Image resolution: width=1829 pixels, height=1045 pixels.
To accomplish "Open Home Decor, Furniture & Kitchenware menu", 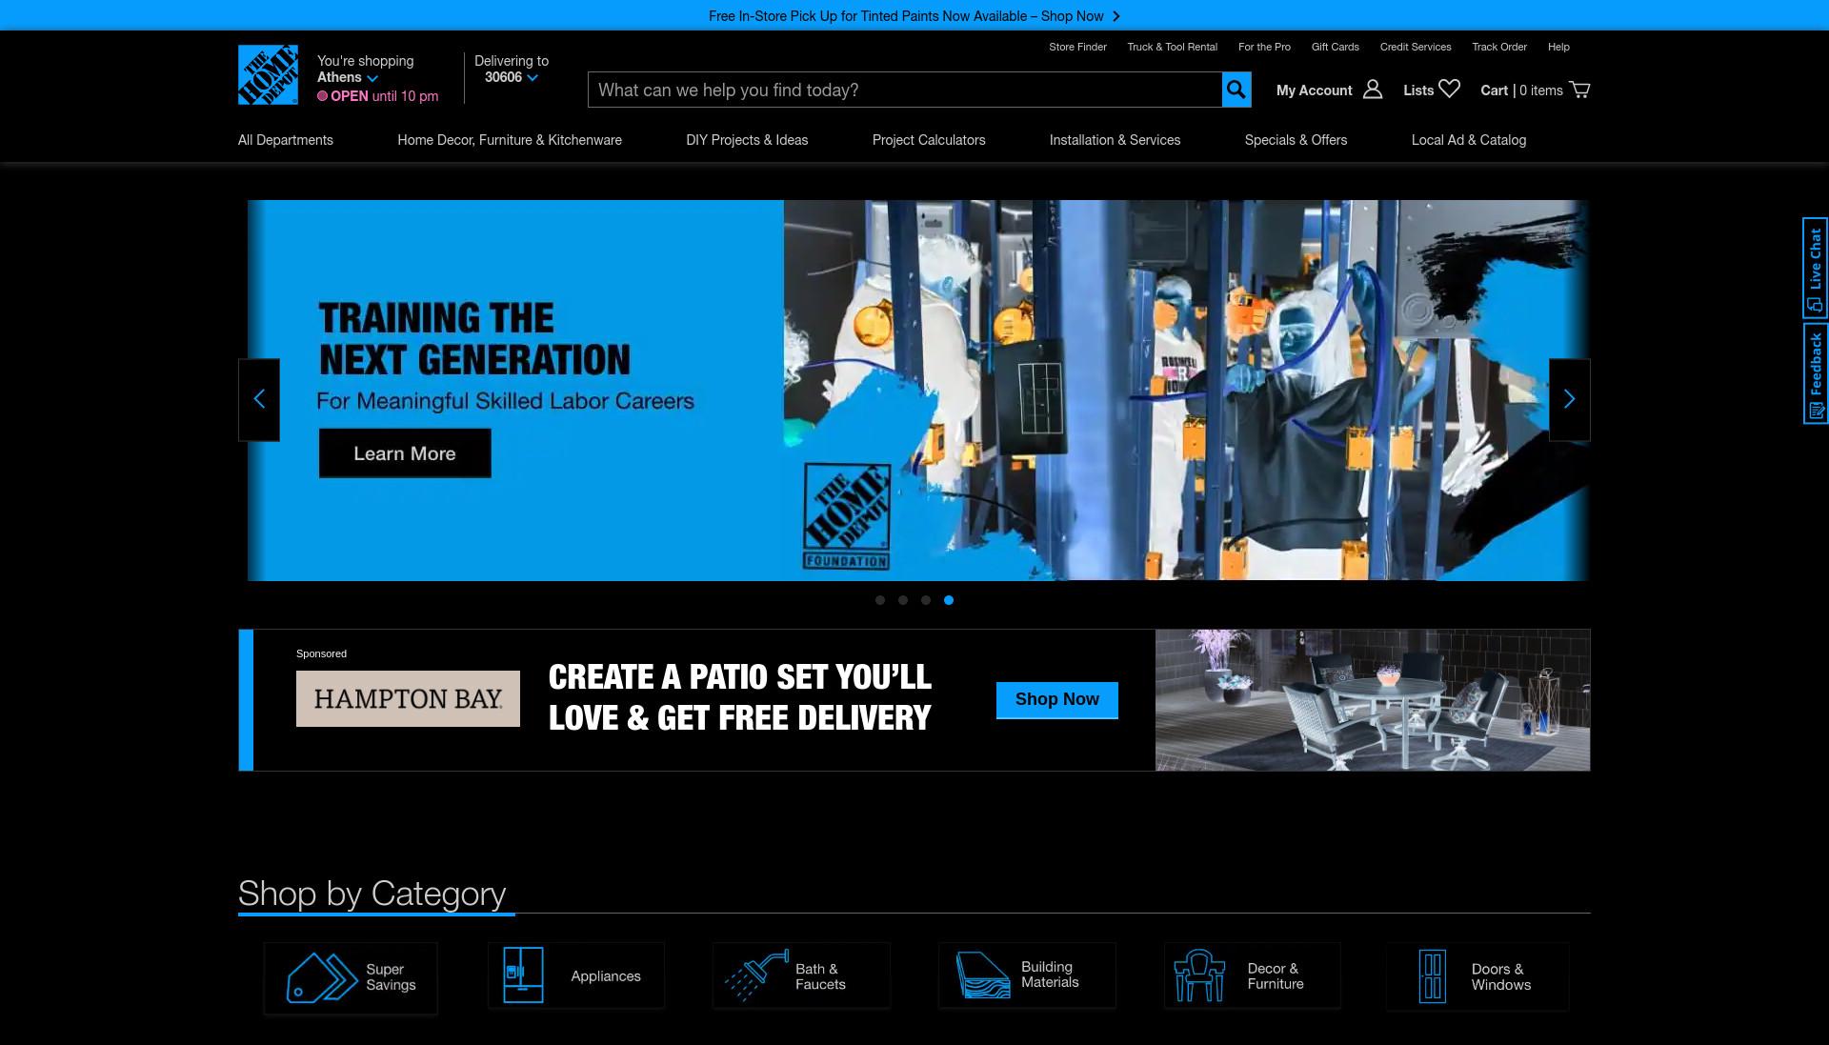I will (510, 140).
